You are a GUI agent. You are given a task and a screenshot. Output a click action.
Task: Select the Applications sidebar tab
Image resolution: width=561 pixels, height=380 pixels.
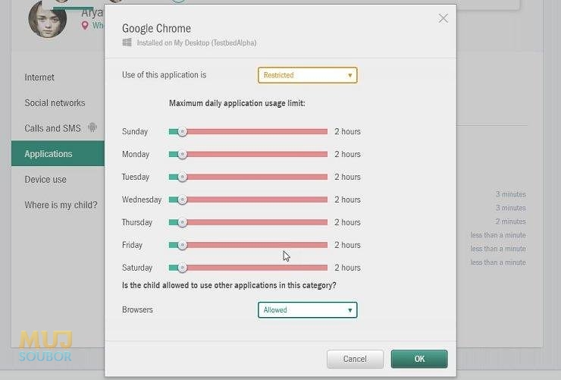58,153
